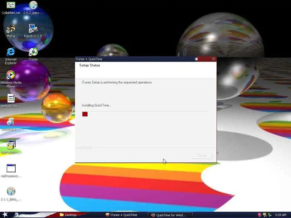Click the red installation progress bar block
This screenshot has width=291, height=218.
(85, 114)
